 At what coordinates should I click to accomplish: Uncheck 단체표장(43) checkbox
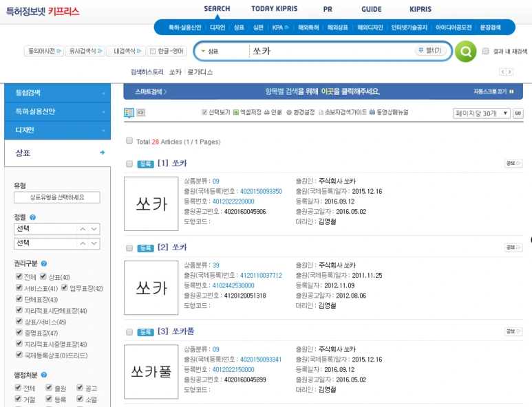coord(19,298)
